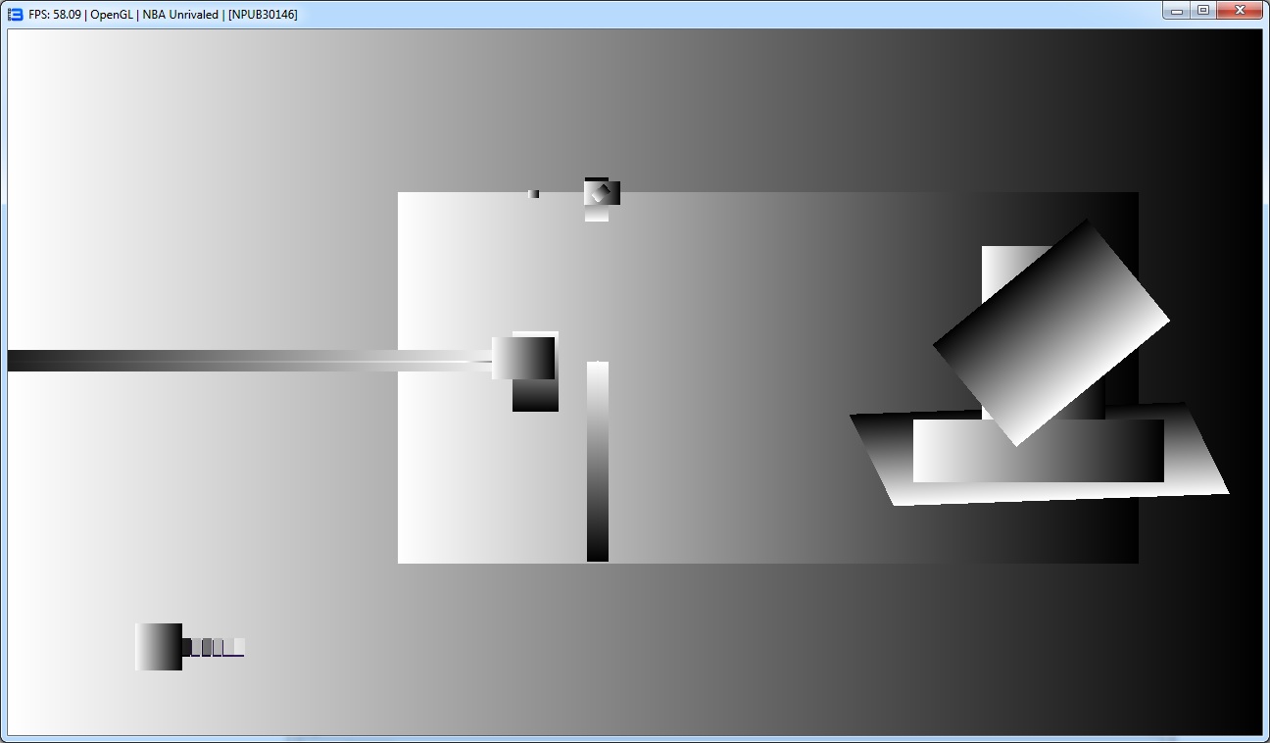Click the "FPS: 58.09" text in the title bar
Viewport: 1270px width, 743px height.
click(56, 15)
